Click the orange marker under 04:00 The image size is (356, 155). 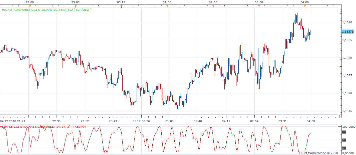click(x=305, y=6)
